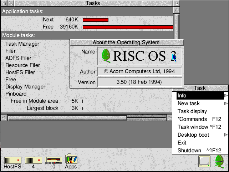Expand the Desktop boot submenu arrow
The height and width of the screenshot is (172, 229).
pyautogui.click(x=226, y=135)
